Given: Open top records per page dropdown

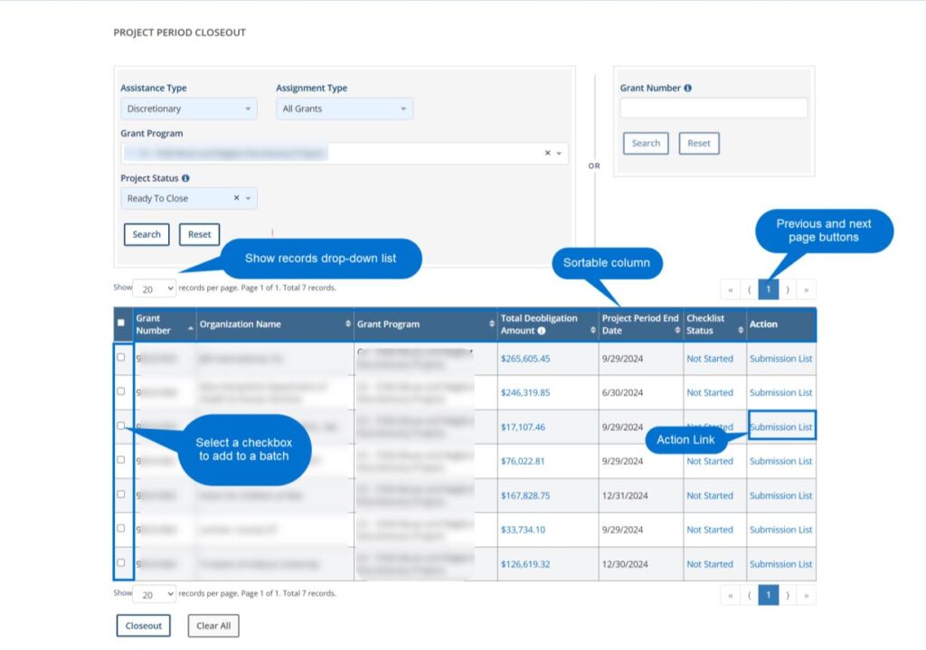Looking at the screenshot, I should click(155, 288).
